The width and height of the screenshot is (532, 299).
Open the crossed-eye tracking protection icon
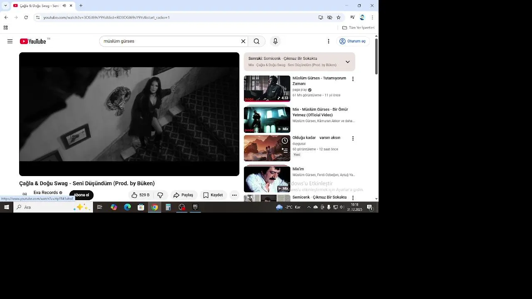pos(330,17)
